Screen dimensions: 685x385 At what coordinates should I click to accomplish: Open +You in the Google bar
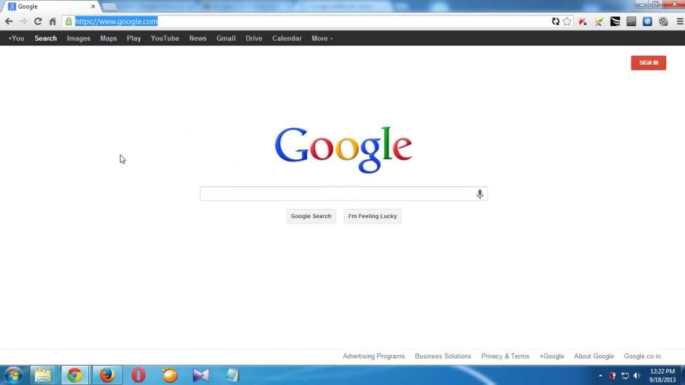tap(16, 38)
